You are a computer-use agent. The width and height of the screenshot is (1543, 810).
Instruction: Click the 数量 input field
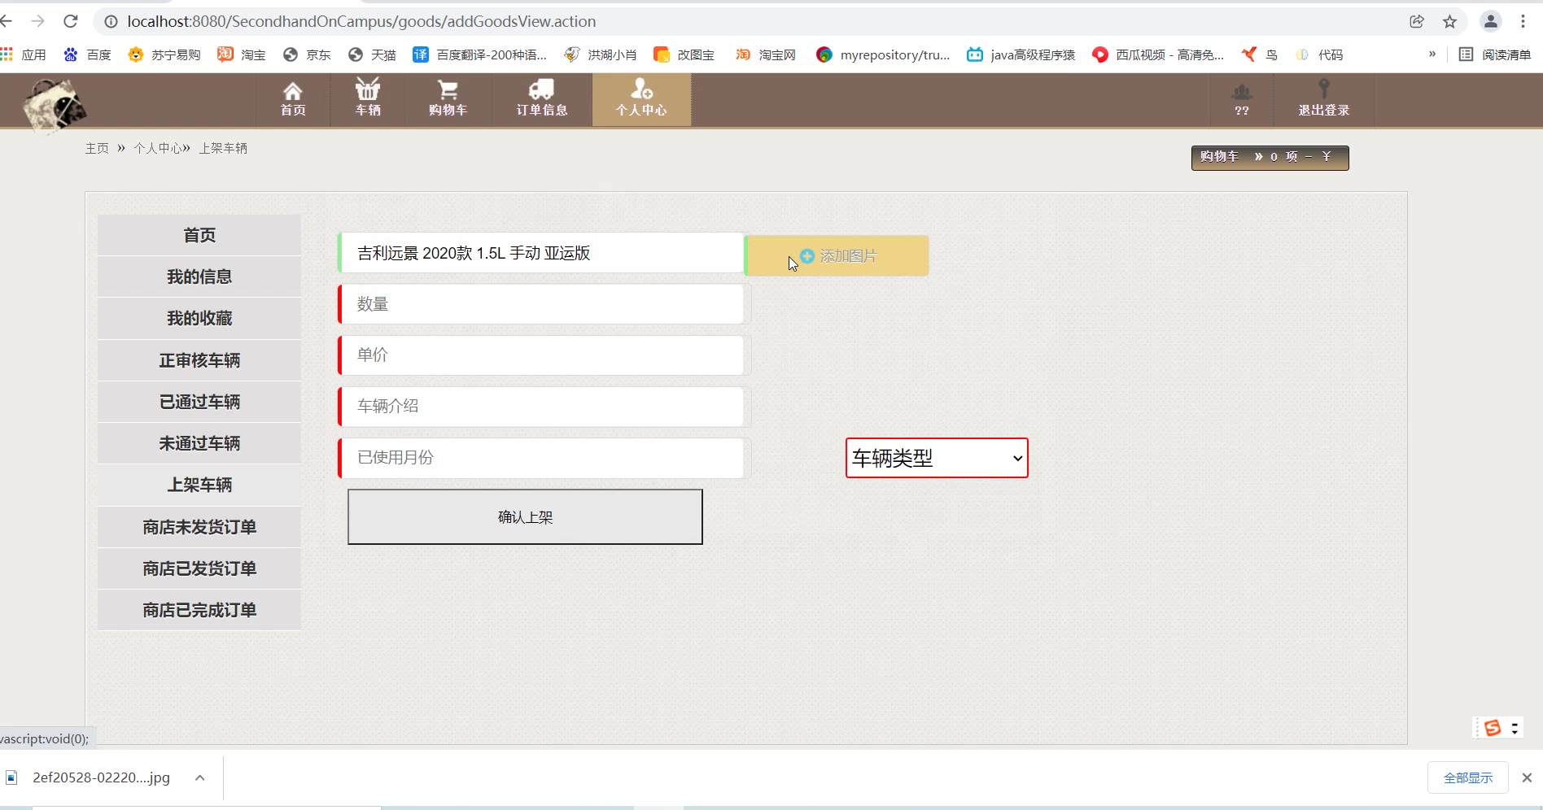point(541,304)
